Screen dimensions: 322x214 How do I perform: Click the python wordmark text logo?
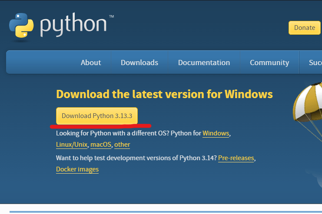pos(73,25)
